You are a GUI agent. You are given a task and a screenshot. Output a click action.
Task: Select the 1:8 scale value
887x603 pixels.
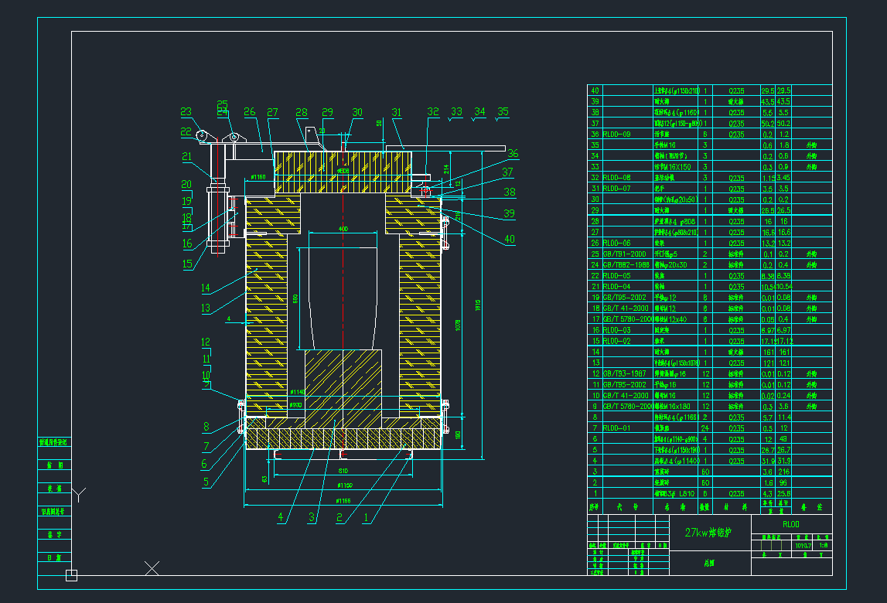click(x=823, y=545)
